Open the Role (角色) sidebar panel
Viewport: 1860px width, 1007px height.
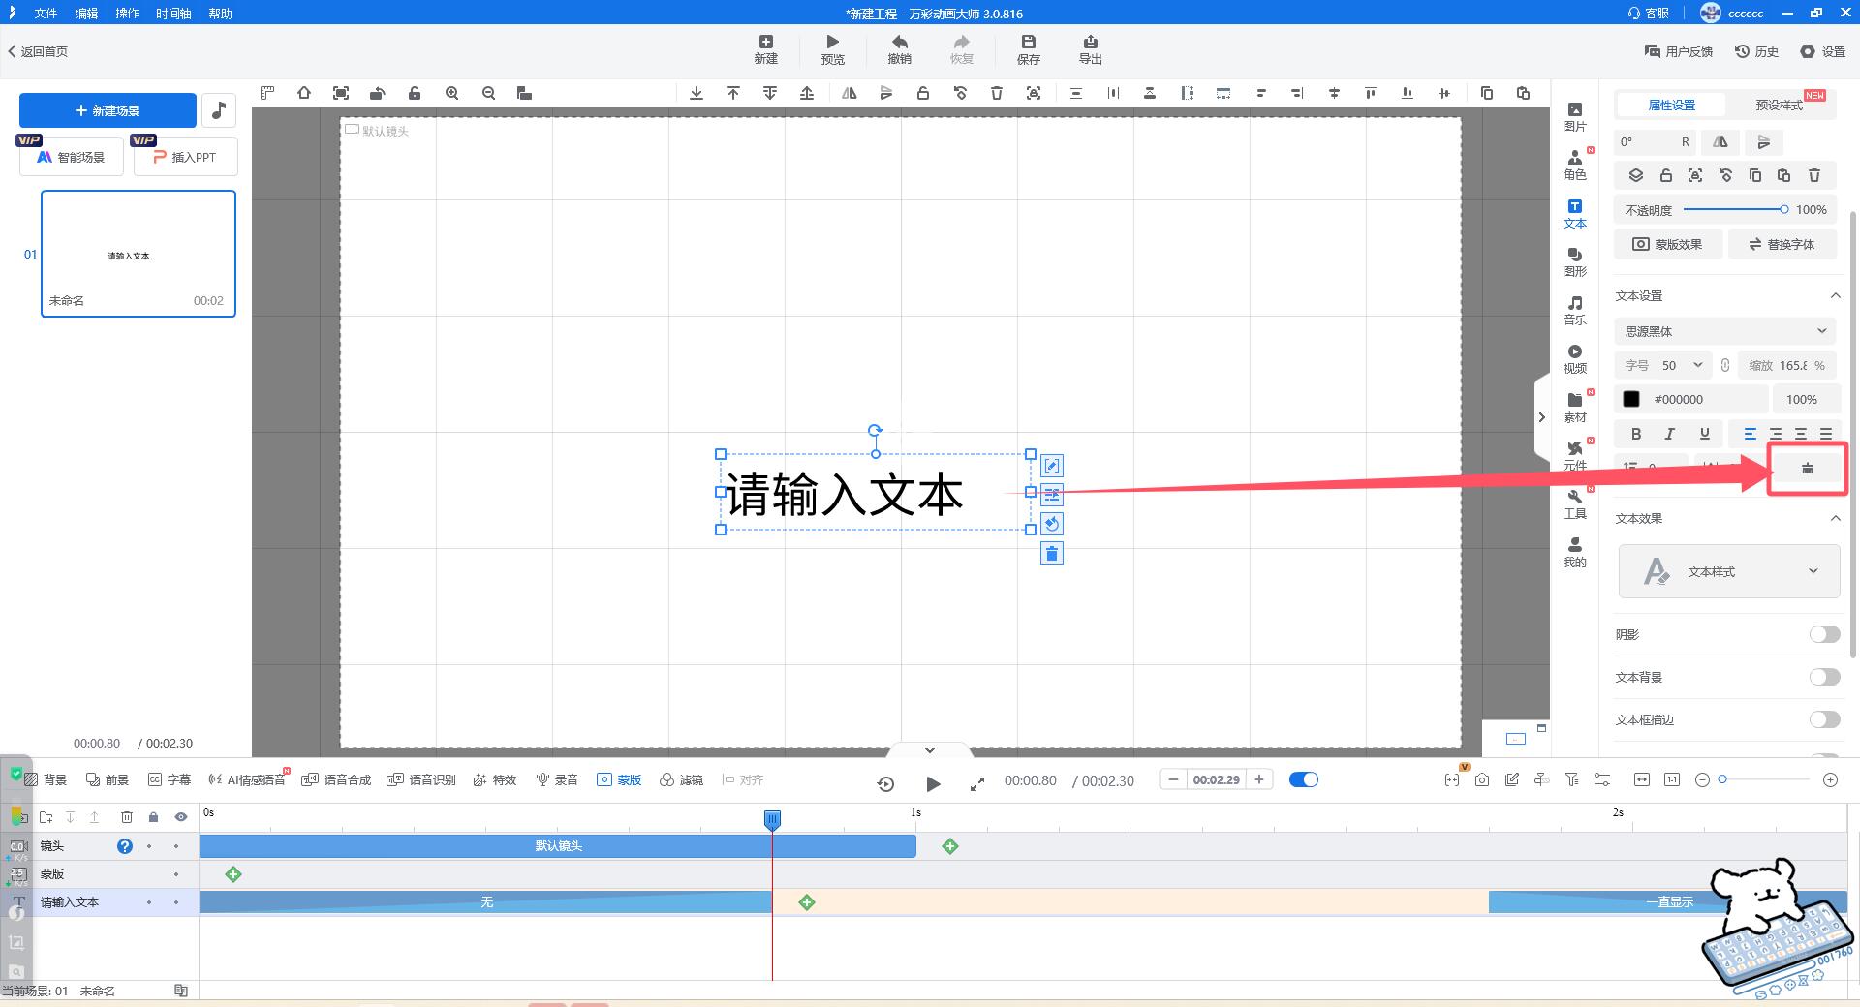(1574, 165)
